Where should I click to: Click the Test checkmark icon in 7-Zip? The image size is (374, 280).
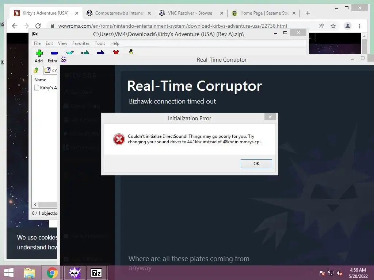[x=70, y=52]
